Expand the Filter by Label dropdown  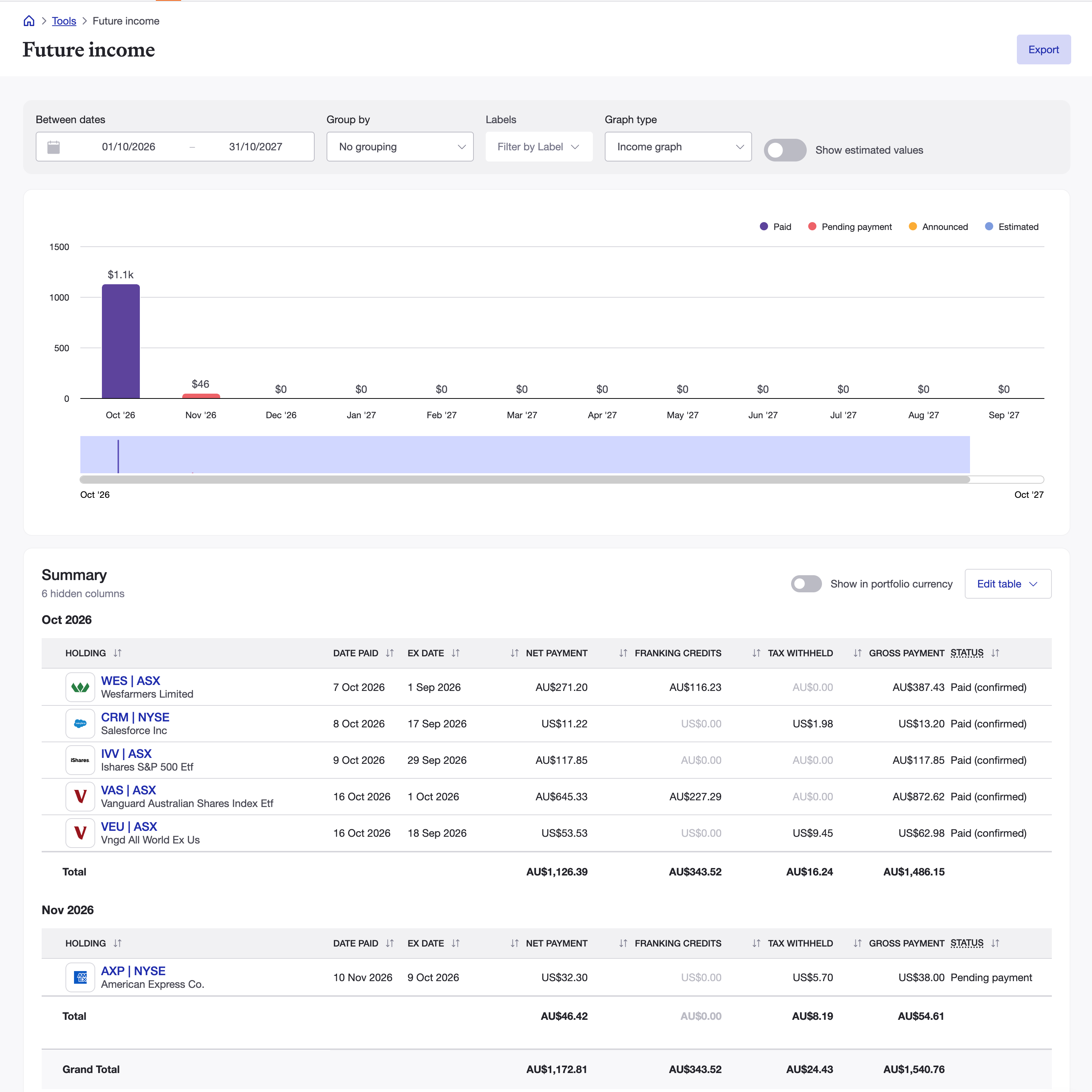pyautogui.click(x=539, y=147)
